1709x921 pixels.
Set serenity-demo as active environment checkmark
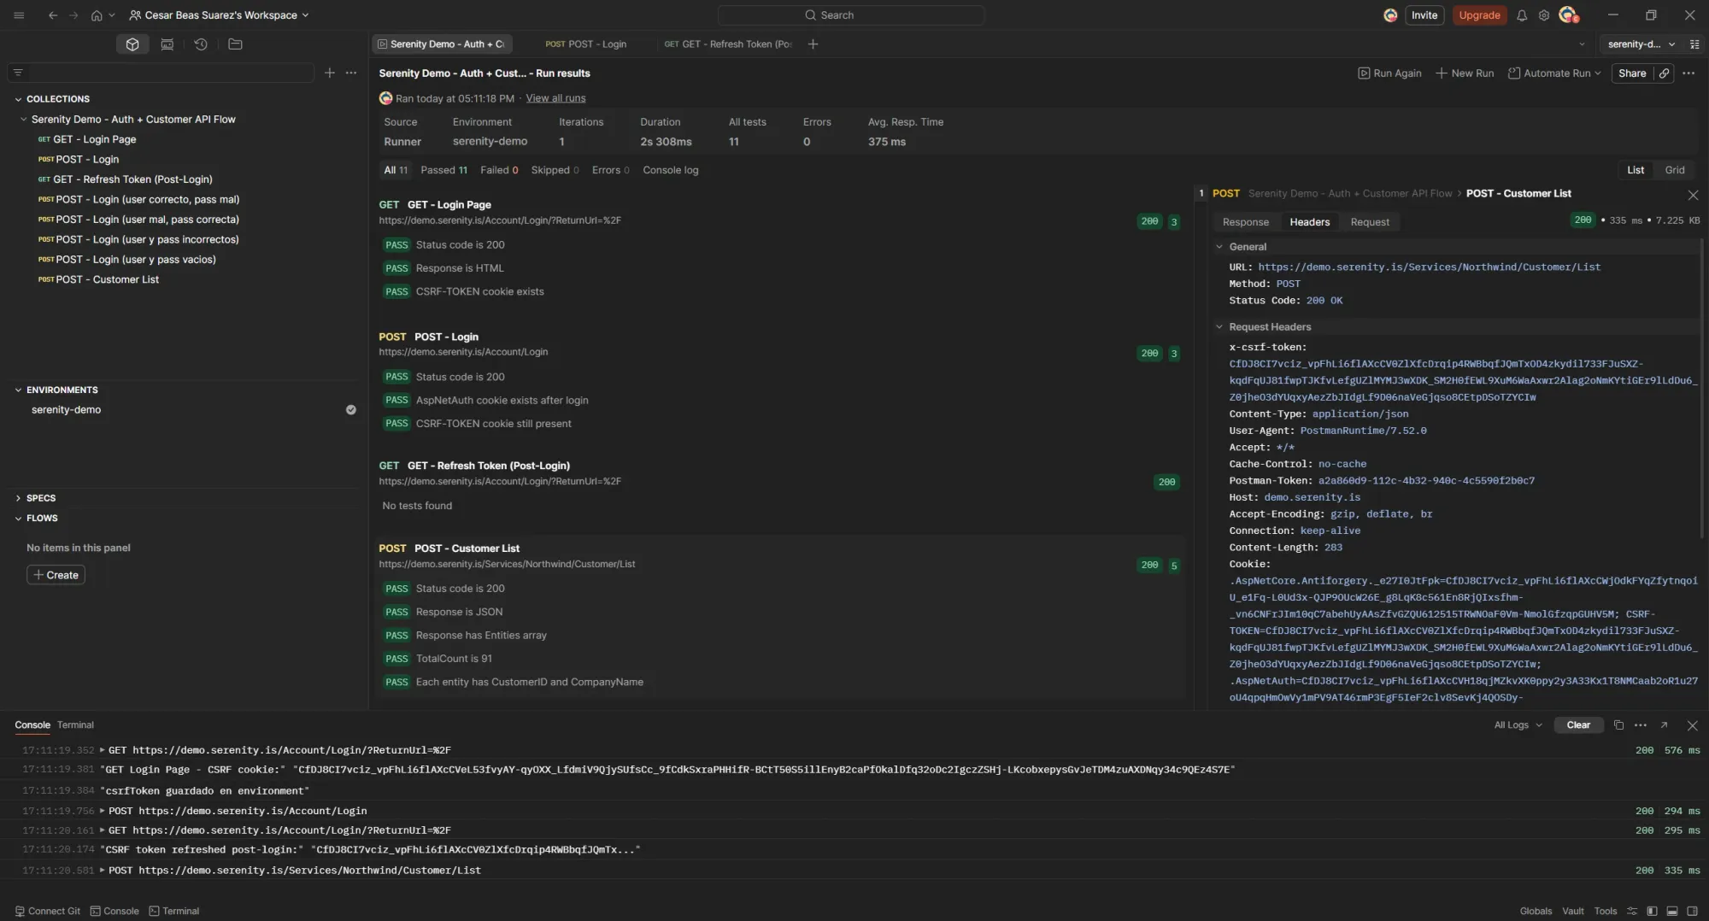351,409
